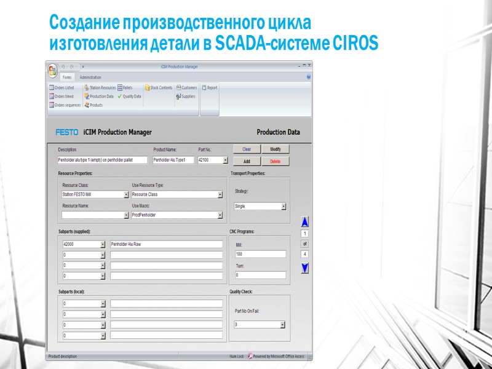Switch to the Administration tab

point(90,77)
